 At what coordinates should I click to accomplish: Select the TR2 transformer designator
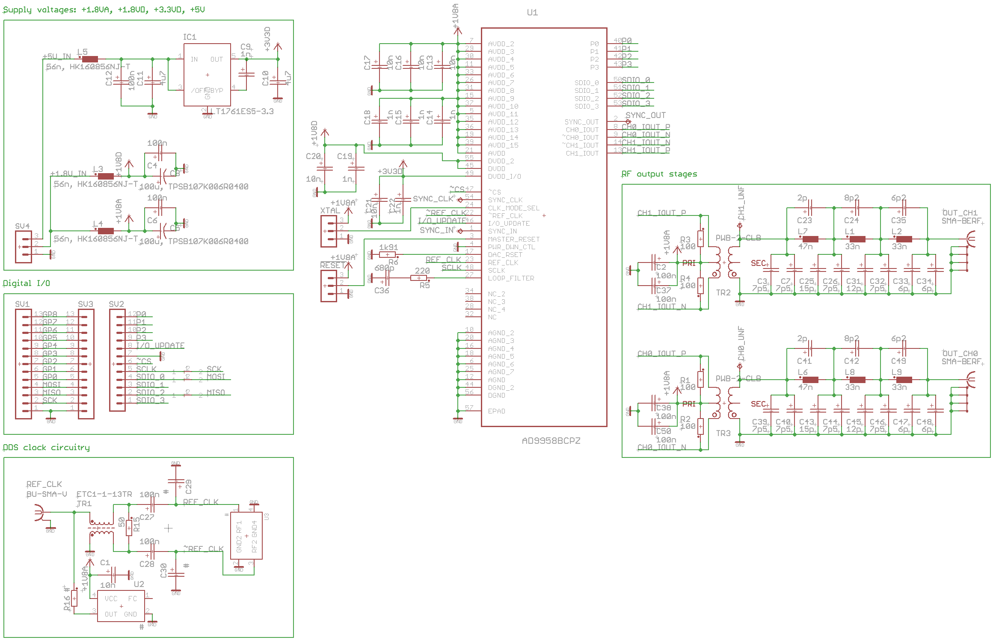click(x=723, y=292)
